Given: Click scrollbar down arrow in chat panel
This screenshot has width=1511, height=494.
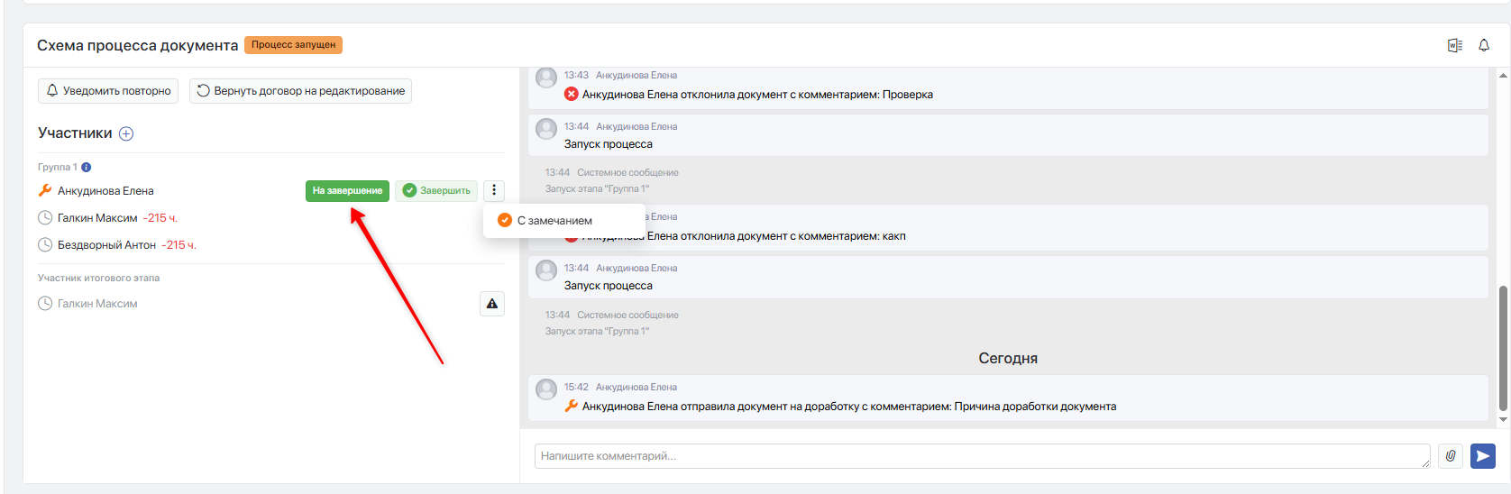Looking at the screenshot, I should pos(1503,419).
